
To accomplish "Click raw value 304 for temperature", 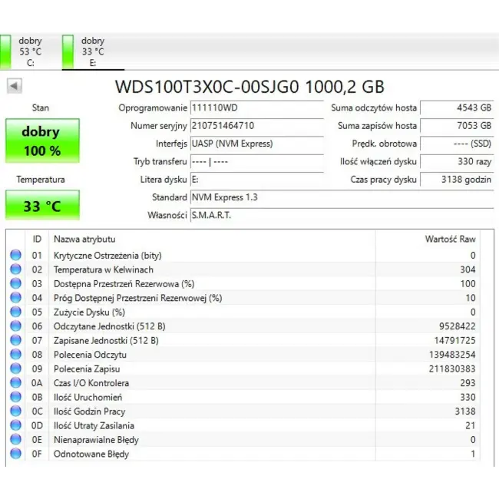I will click(468, 269).
